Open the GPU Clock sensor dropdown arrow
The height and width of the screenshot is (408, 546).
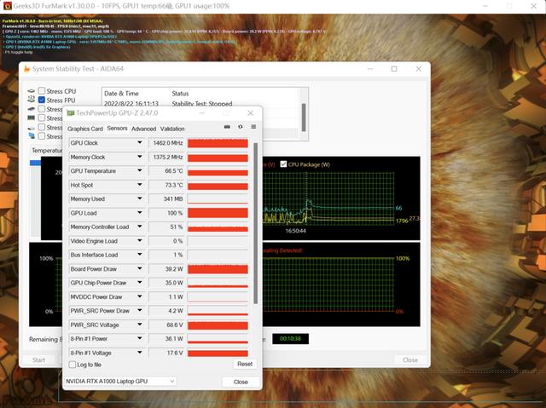(140, 142)
